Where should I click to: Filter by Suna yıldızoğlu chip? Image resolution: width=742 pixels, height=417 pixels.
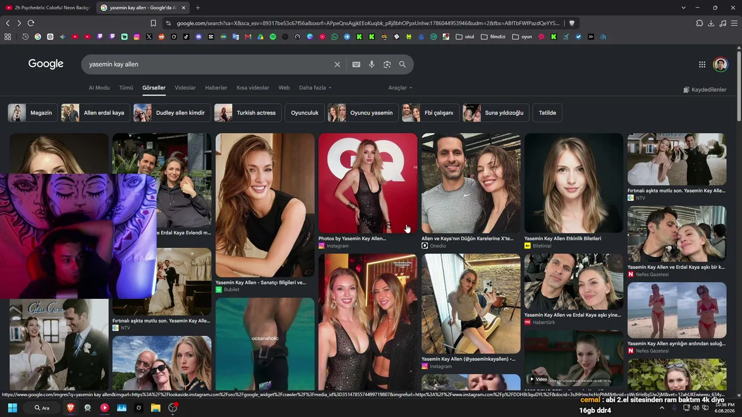click(x=496, y=113)
